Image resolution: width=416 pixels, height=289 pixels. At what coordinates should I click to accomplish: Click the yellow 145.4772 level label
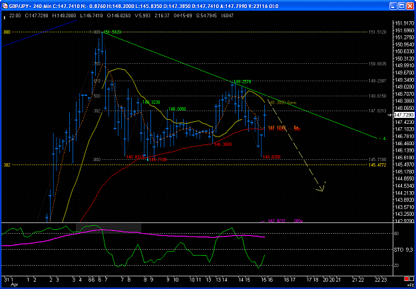tap(377, 165)
